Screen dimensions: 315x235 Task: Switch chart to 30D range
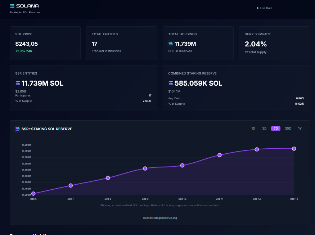point(288,128)
